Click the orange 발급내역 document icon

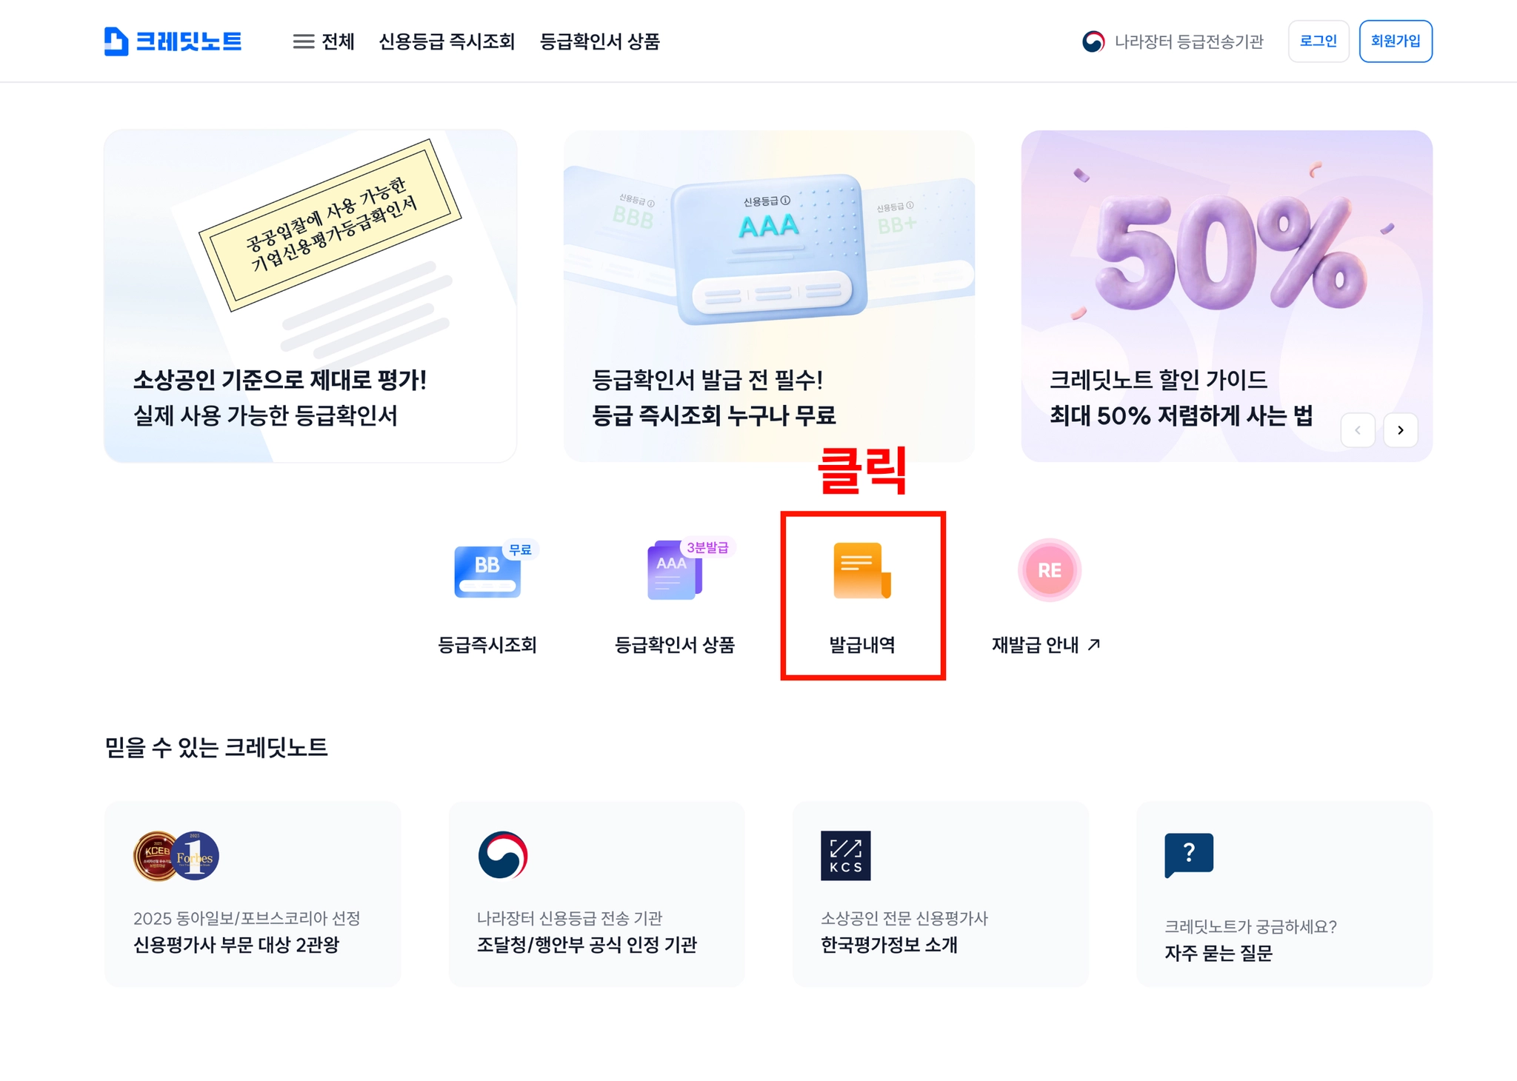pos(862,570)
